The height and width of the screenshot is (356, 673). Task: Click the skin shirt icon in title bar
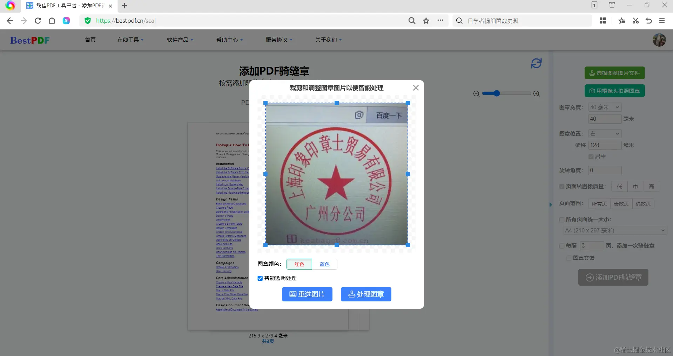[612, 5]
